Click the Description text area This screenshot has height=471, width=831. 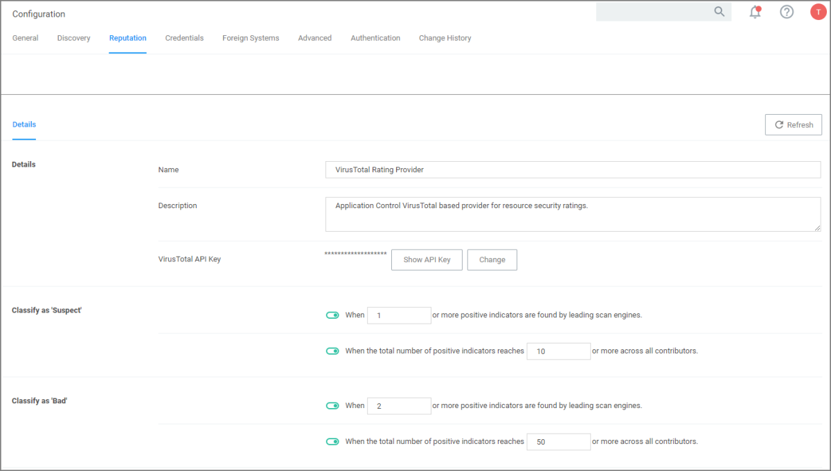tap(573, 214)
